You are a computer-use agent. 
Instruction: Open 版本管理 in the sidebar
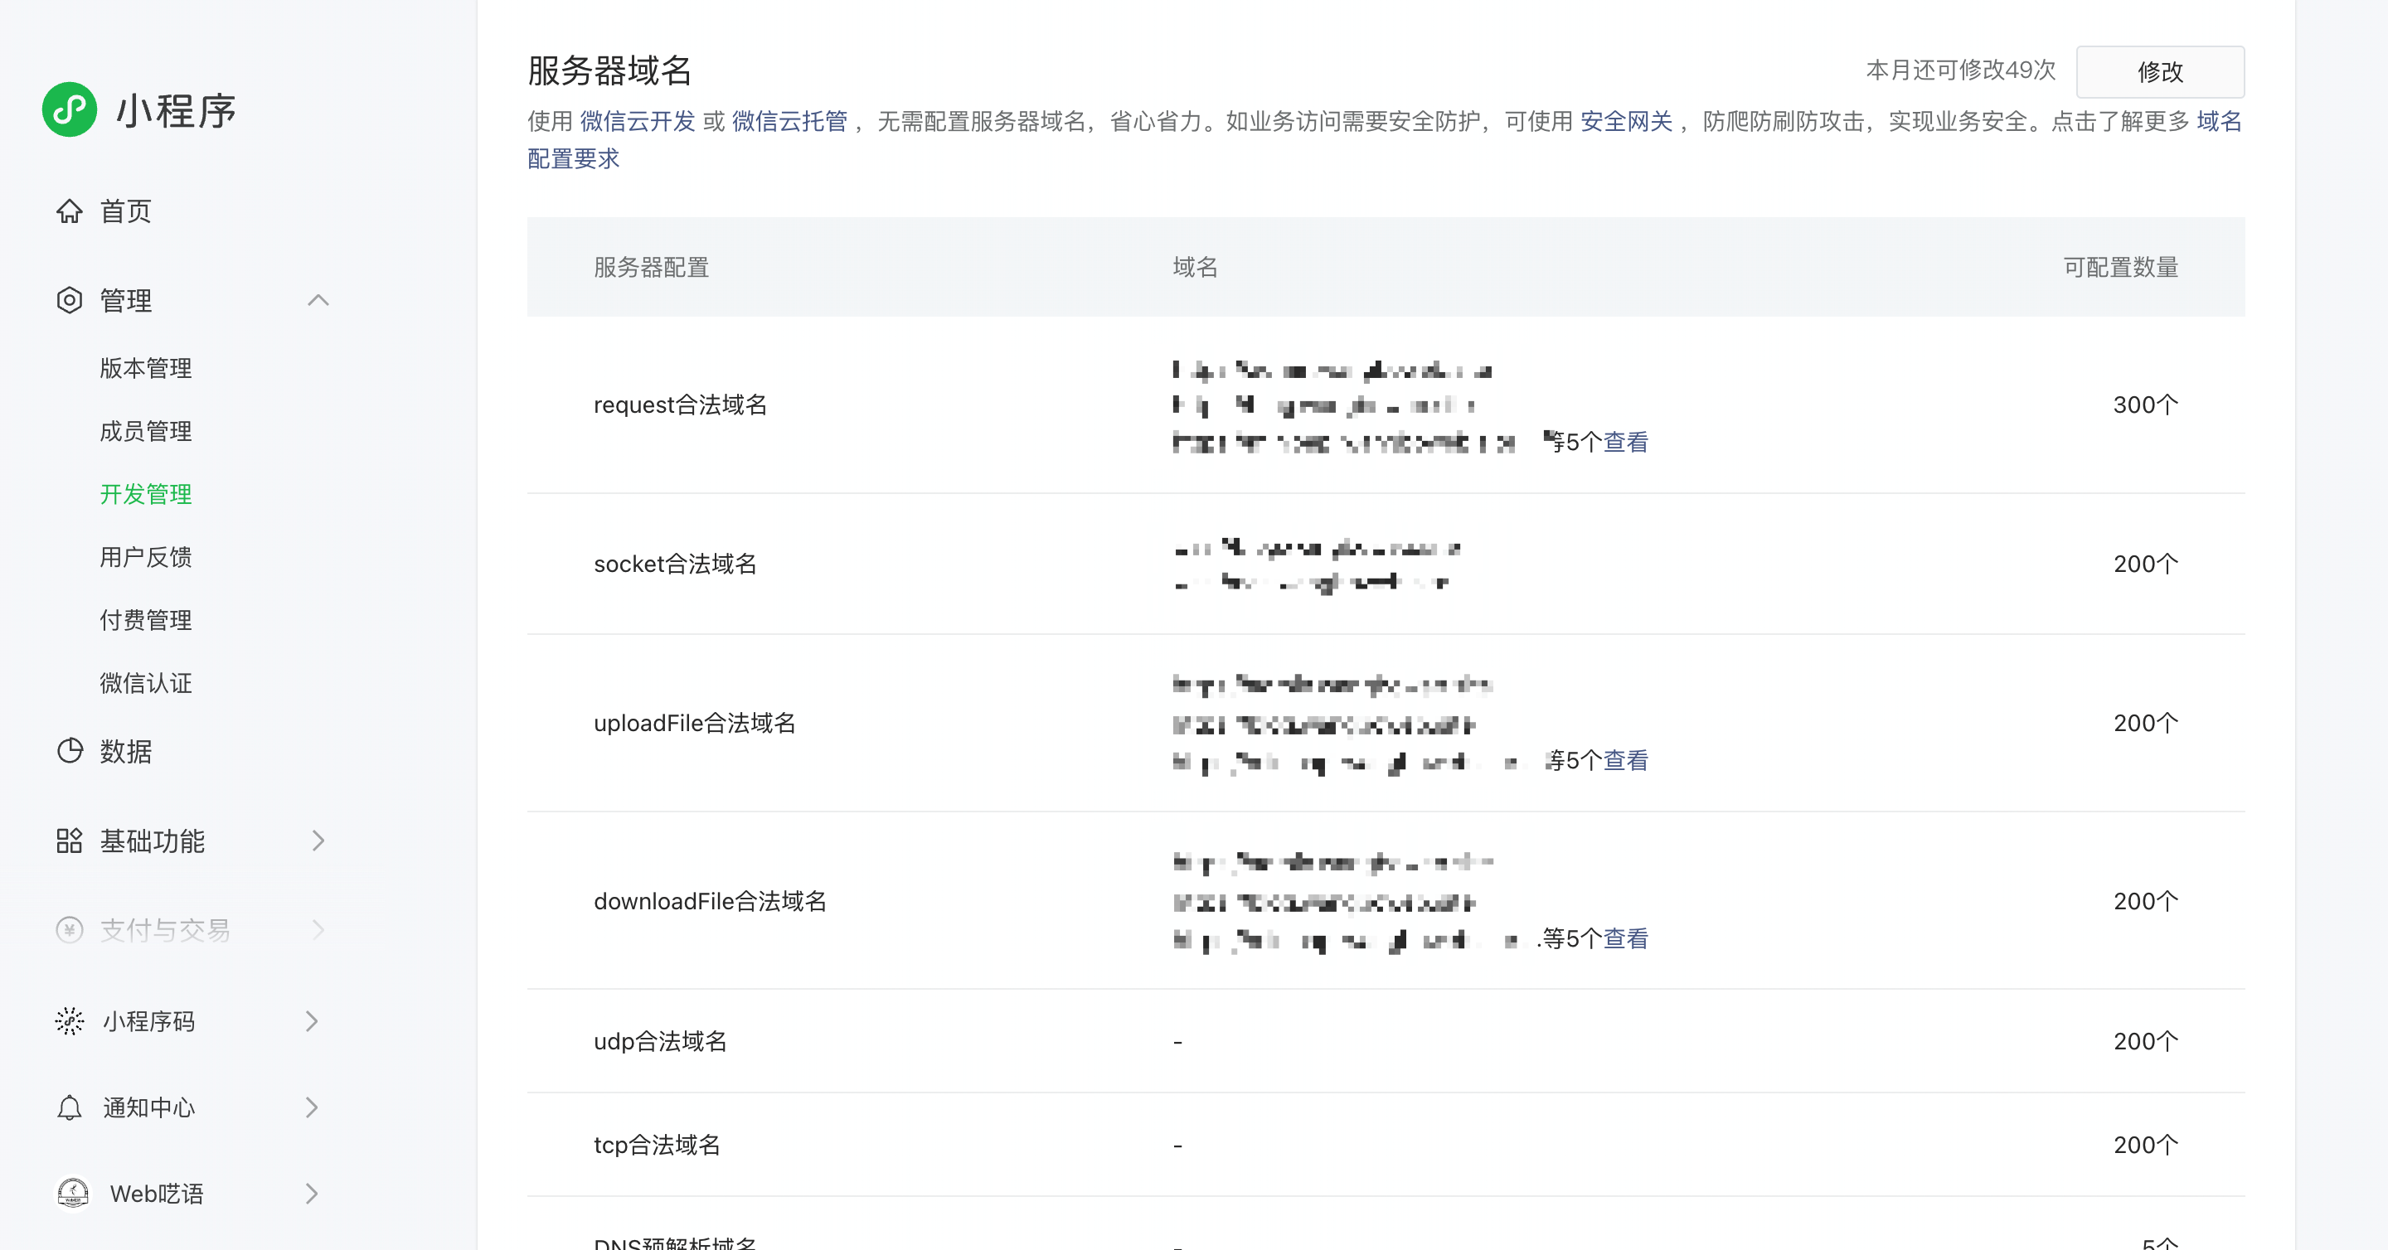point(146,368)
